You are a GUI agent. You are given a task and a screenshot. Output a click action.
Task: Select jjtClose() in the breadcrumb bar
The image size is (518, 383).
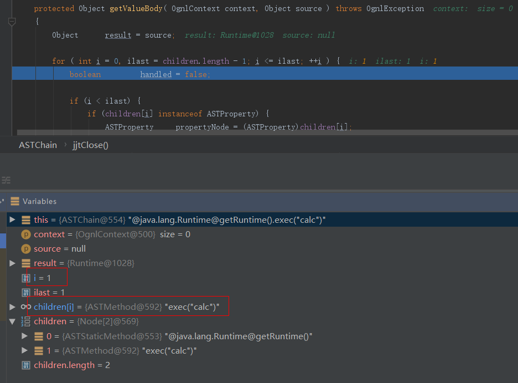(x=90, y=145)
